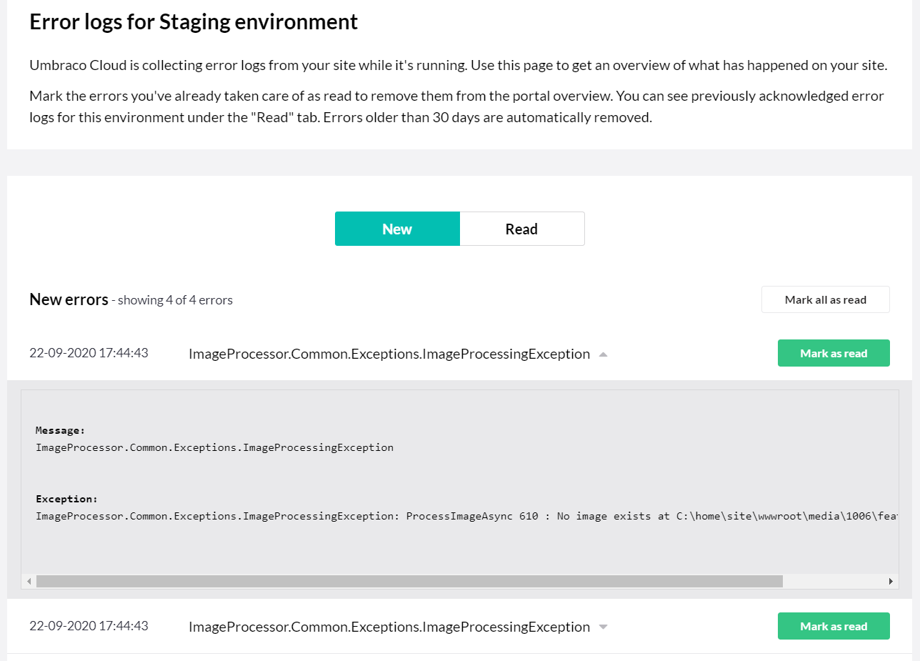Mark the collapsed second error as read
The image size is (920, 661).
[834, 626]
